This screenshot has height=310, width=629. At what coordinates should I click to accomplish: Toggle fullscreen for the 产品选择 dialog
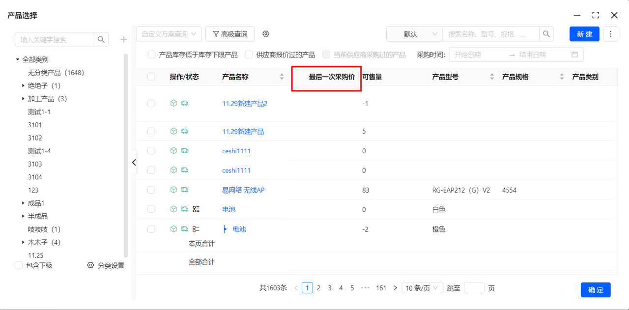[x=596, y=15]
